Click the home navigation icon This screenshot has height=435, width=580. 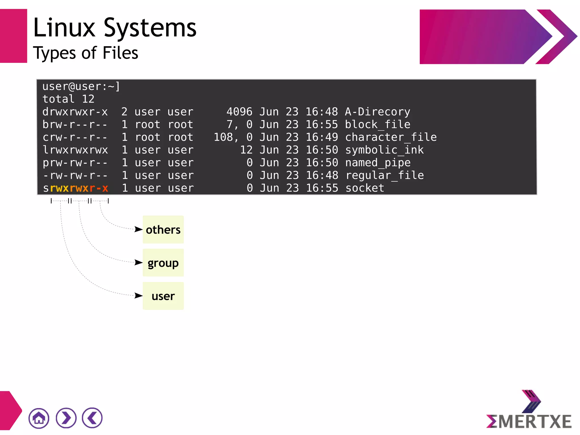click(x=39, y=418)
